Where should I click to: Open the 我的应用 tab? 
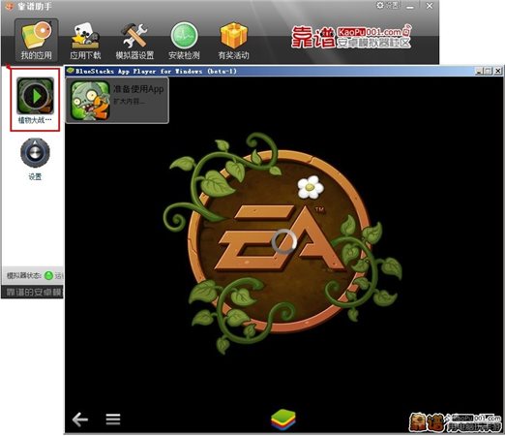tap(36, 40)
